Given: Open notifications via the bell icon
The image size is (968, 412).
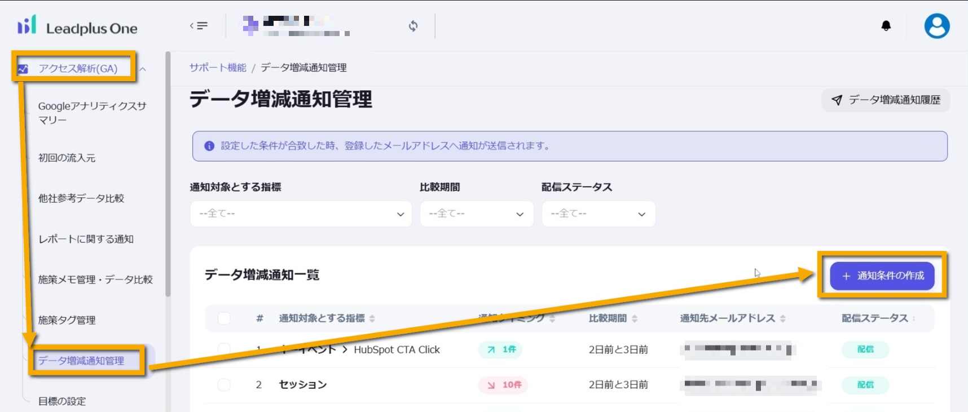Looking at the screenshot, I should pyautogui.click(x=886, y=26).
